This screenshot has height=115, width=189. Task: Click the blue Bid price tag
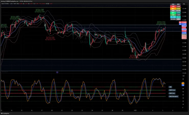click(183, 24)
